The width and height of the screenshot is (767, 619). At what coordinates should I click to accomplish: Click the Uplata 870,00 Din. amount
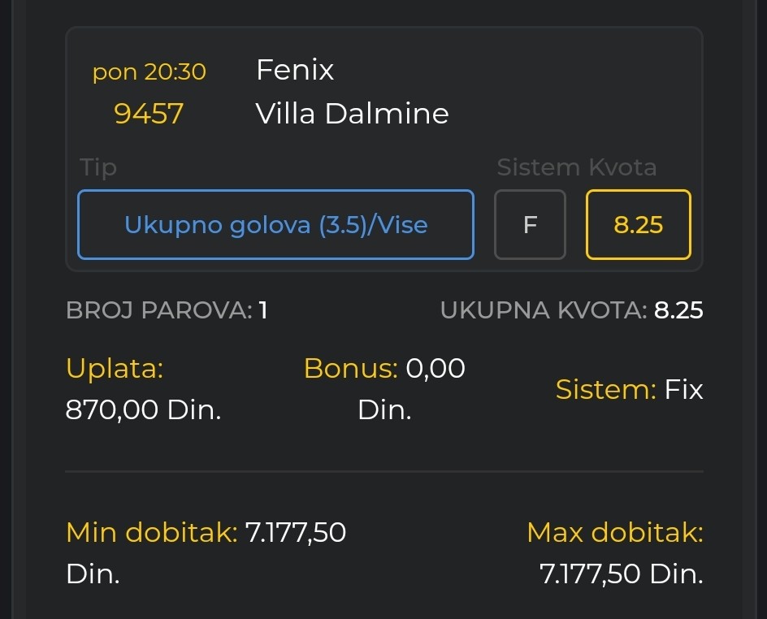tap(143, 409)
